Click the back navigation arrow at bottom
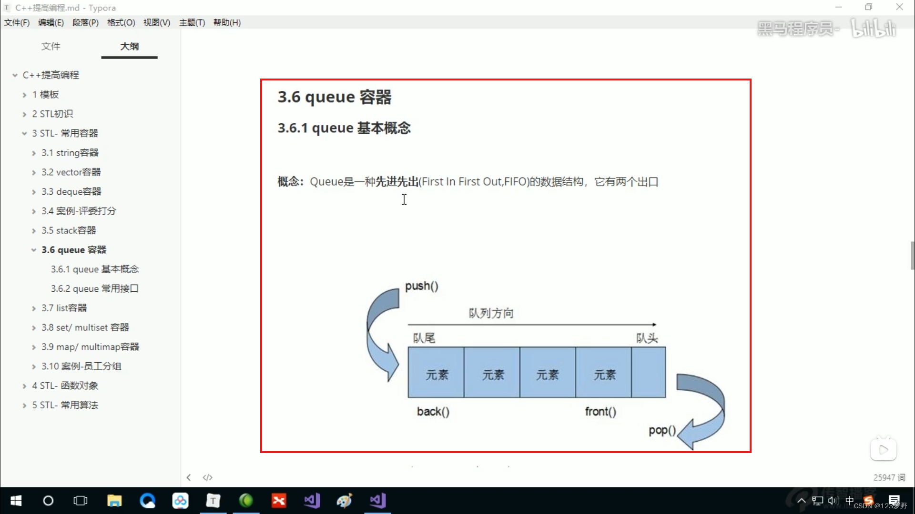This screenshot has height=514, width=915. pos(189,477)
